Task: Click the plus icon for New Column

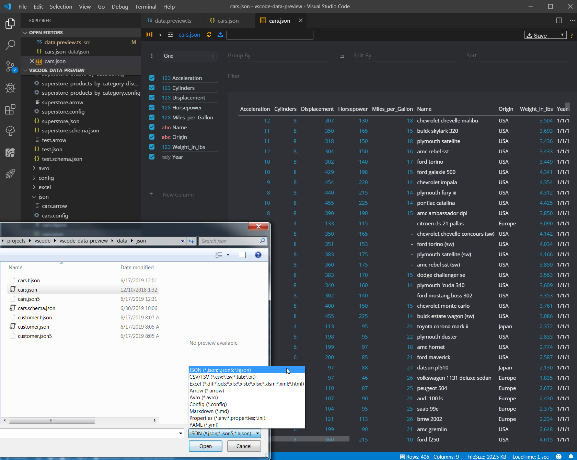Action: tap(151, 194)
